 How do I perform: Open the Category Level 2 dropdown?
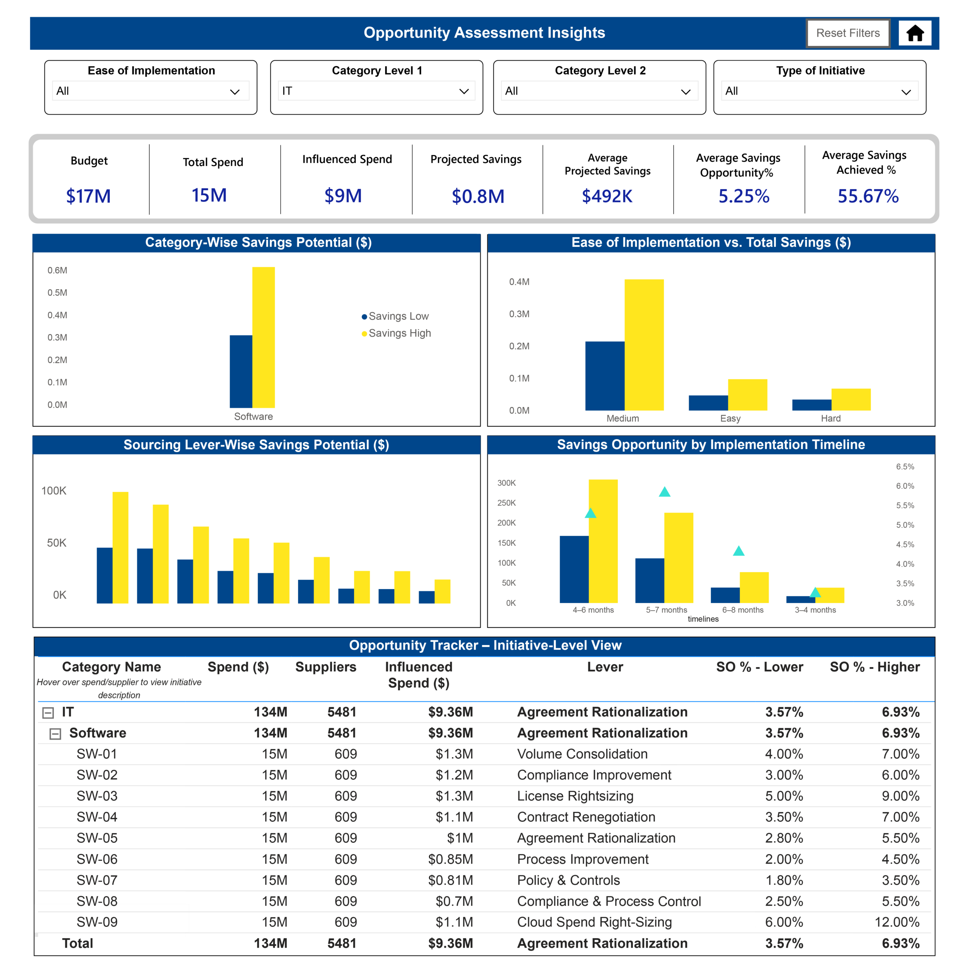pos(599,91)
